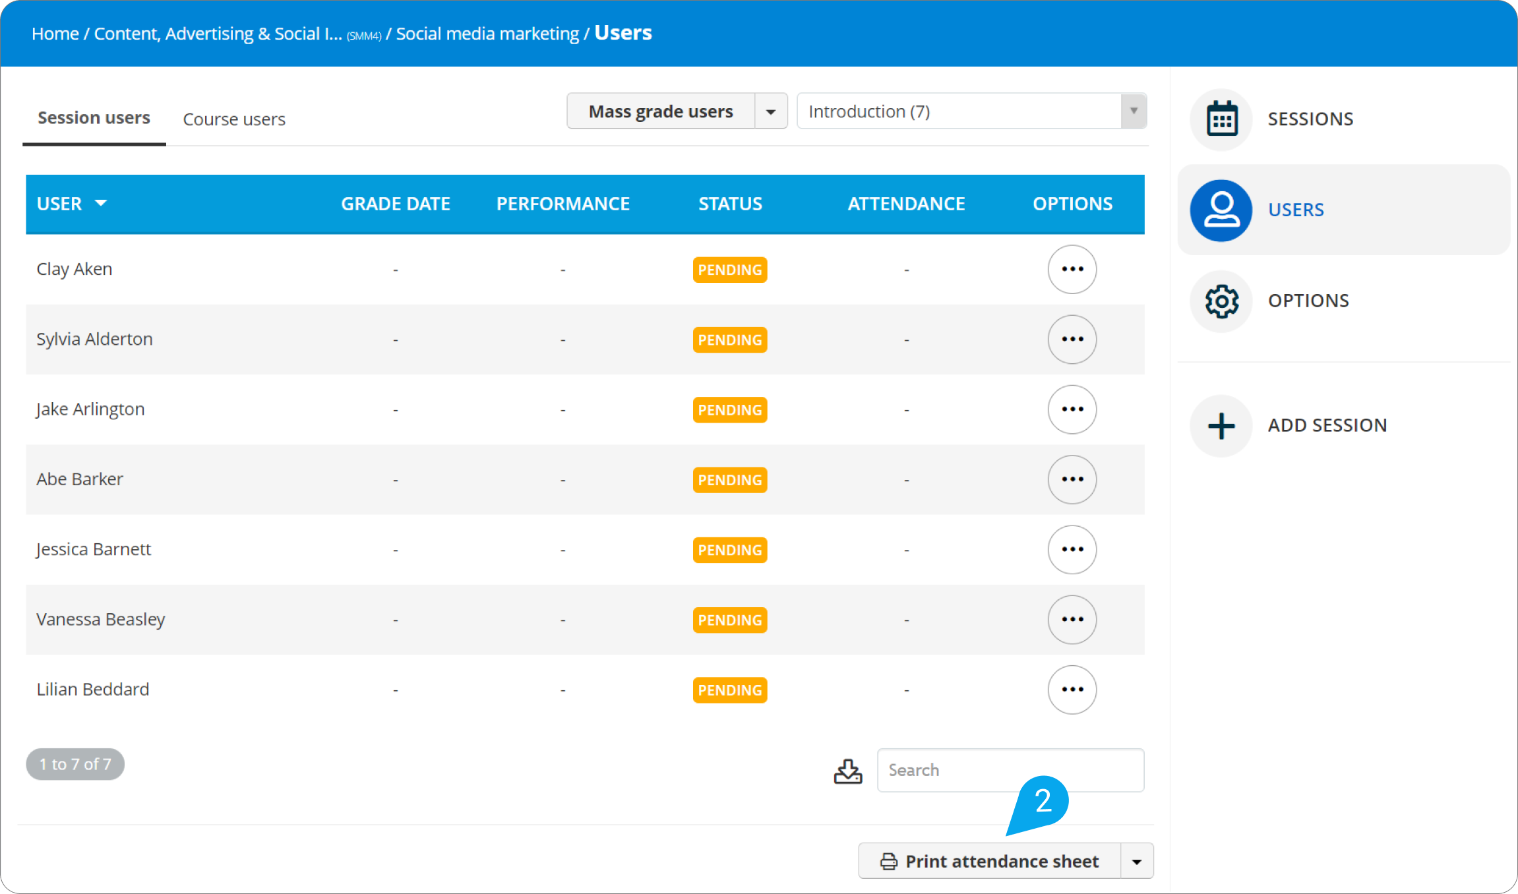Click the export download icon beside Search
Image resolution: width=1518 pixels, height=894 pixels.
point(848,771)
